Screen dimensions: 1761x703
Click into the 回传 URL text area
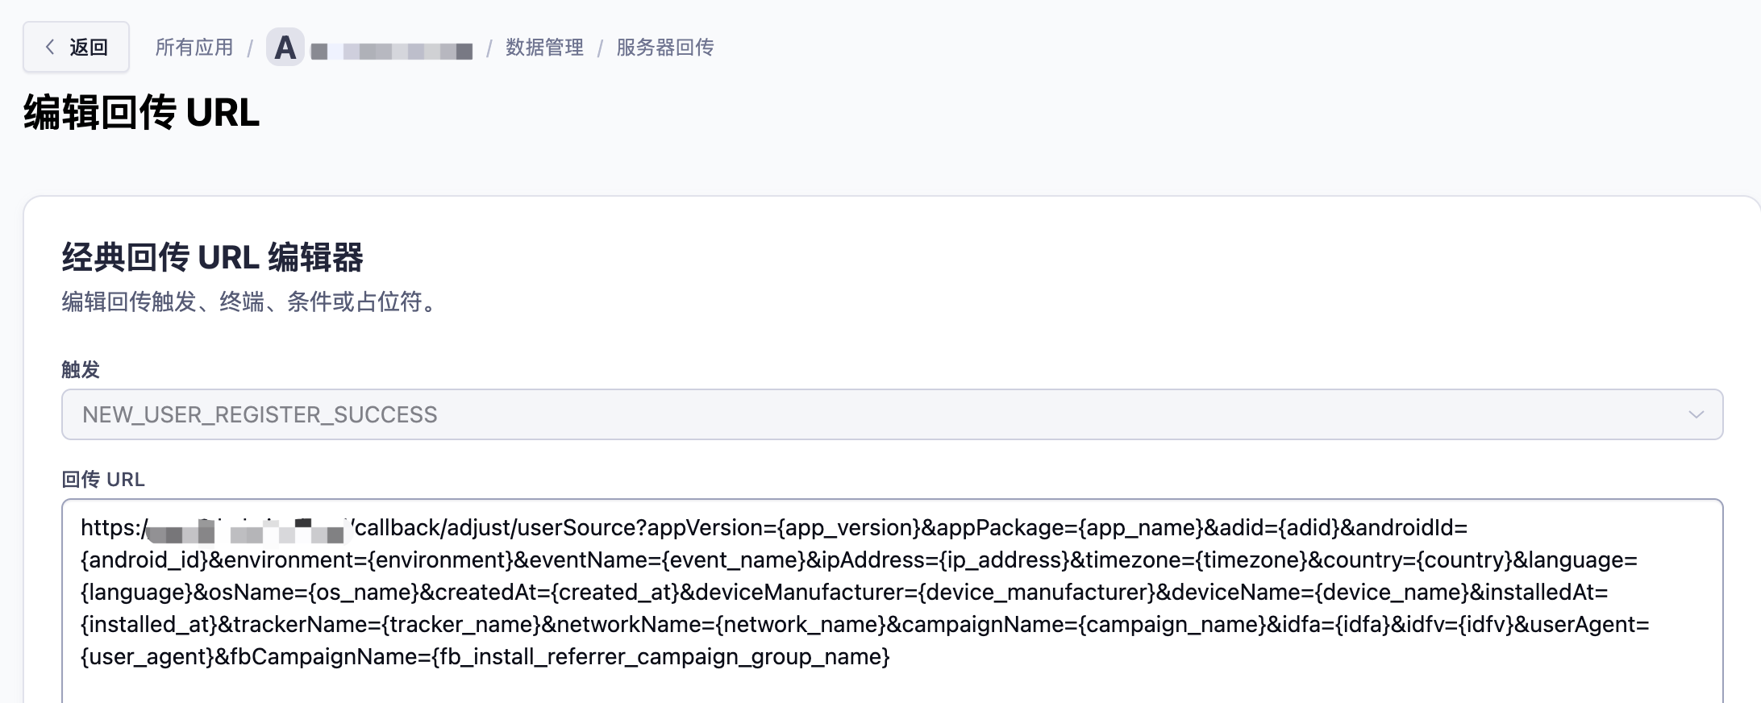892,601
